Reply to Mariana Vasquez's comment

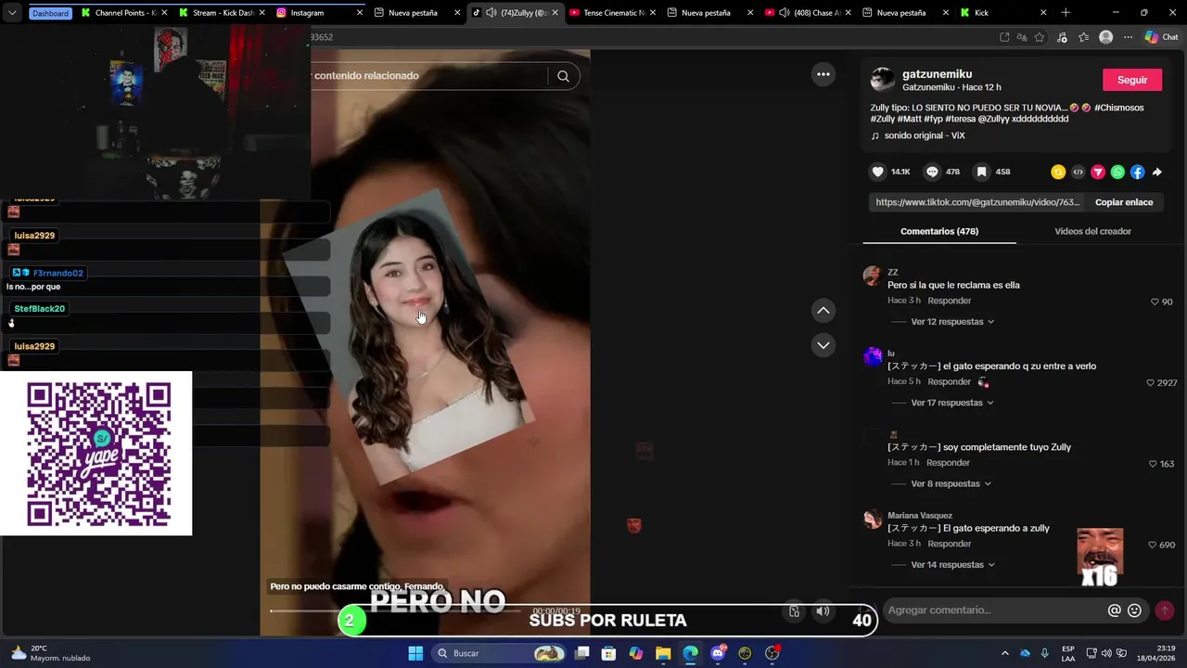click(x=950, y=544)
